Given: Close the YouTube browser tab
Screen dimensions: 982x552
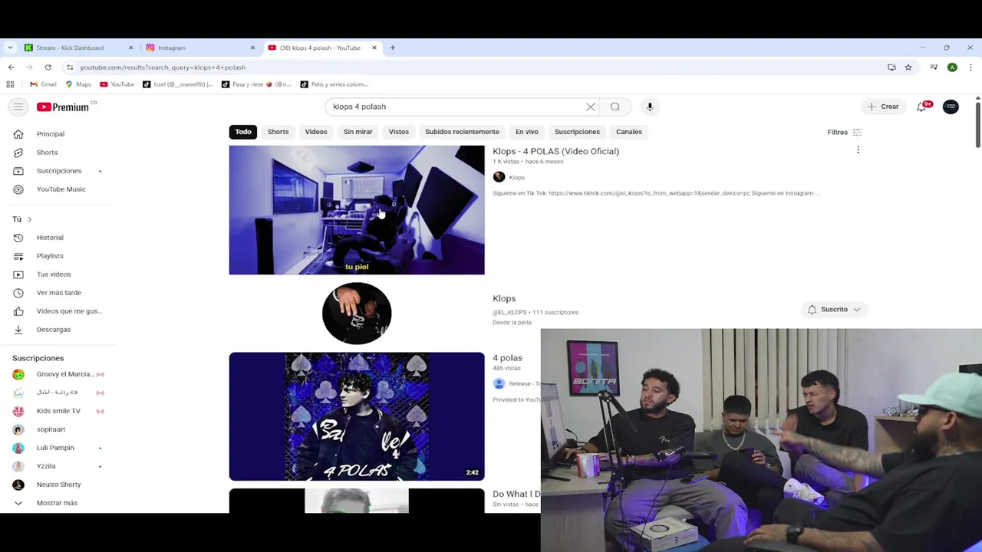Looking at the screenshot, I should coord(374,48).
